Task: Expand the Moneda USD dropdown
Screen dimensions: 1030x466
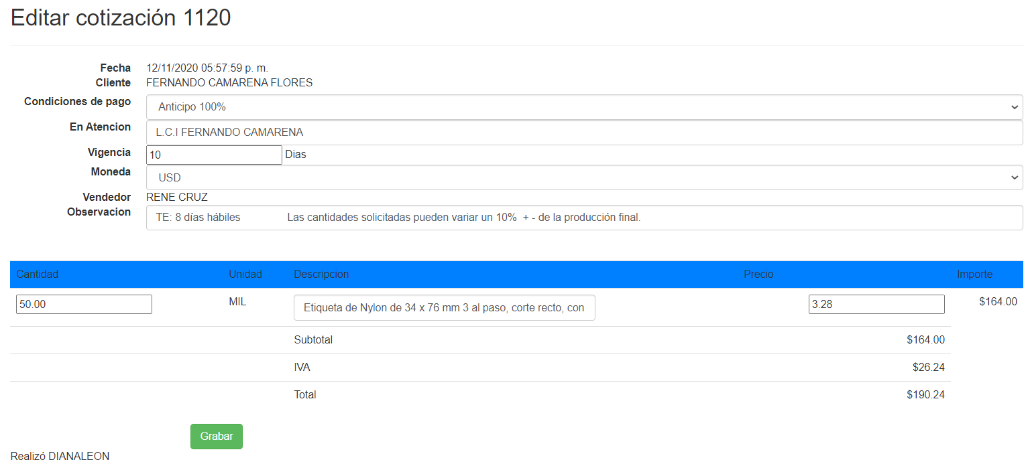Action: tap(584, 177)
